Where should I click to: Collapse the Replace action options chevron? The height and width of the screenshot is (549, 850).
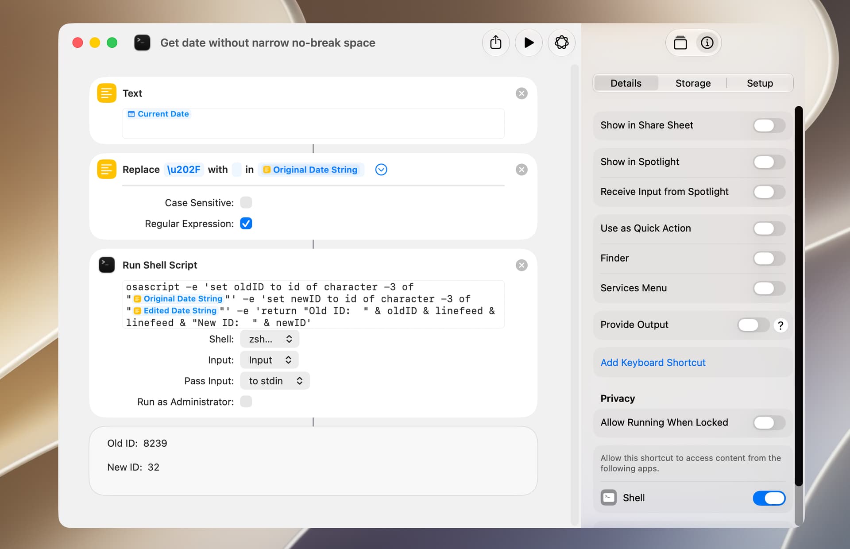(381, 170)
